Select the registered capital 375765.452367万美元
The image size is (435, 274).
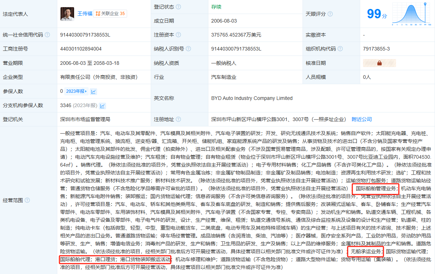click(236, 35)
